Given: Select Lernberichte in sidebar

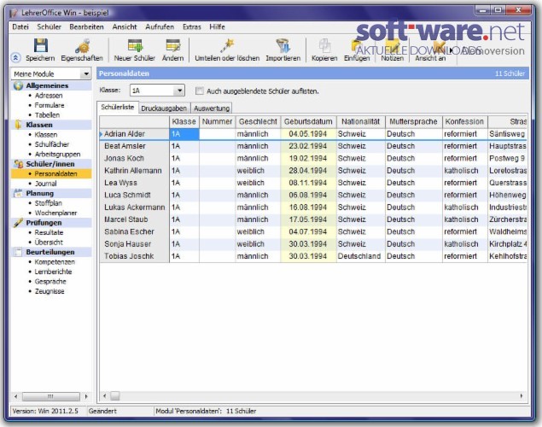Looking at the screenshot, I should [x=53, y=272].
